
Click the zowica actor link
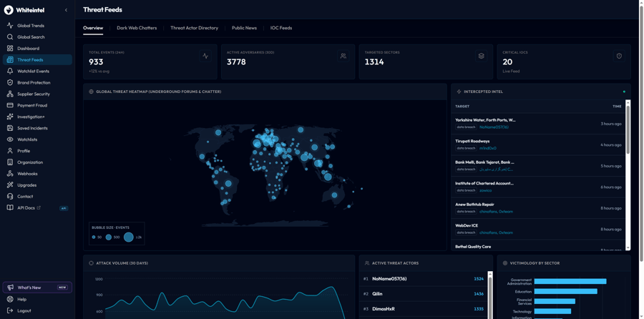[485, 190]
